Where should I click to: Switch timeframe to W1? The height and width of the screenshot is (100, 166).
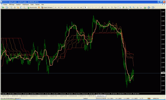78,7
